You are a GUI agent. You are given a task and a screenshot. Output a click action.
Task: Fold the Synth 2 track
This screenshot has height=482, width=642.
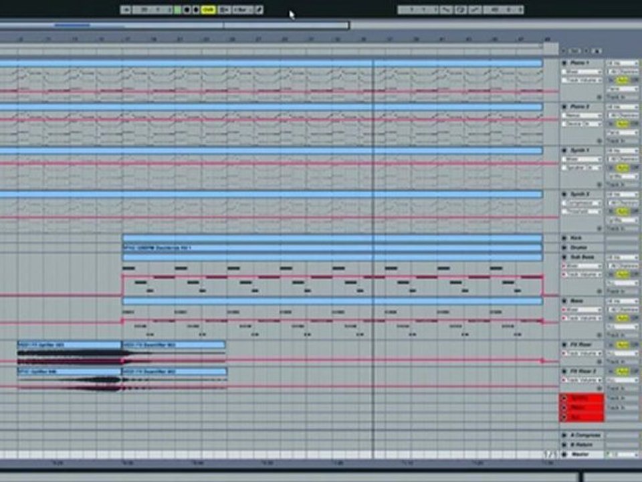[x=564, y=194]
